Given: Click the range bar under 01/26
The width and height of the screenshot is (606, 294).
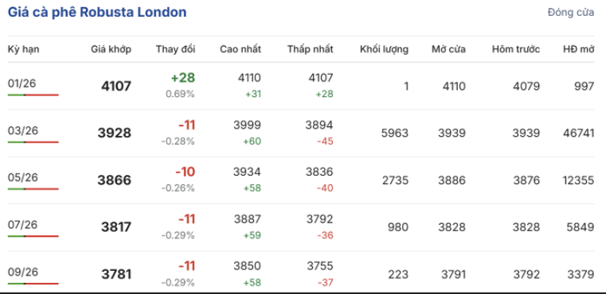Looking at the screenshot, I should [33, 95].
